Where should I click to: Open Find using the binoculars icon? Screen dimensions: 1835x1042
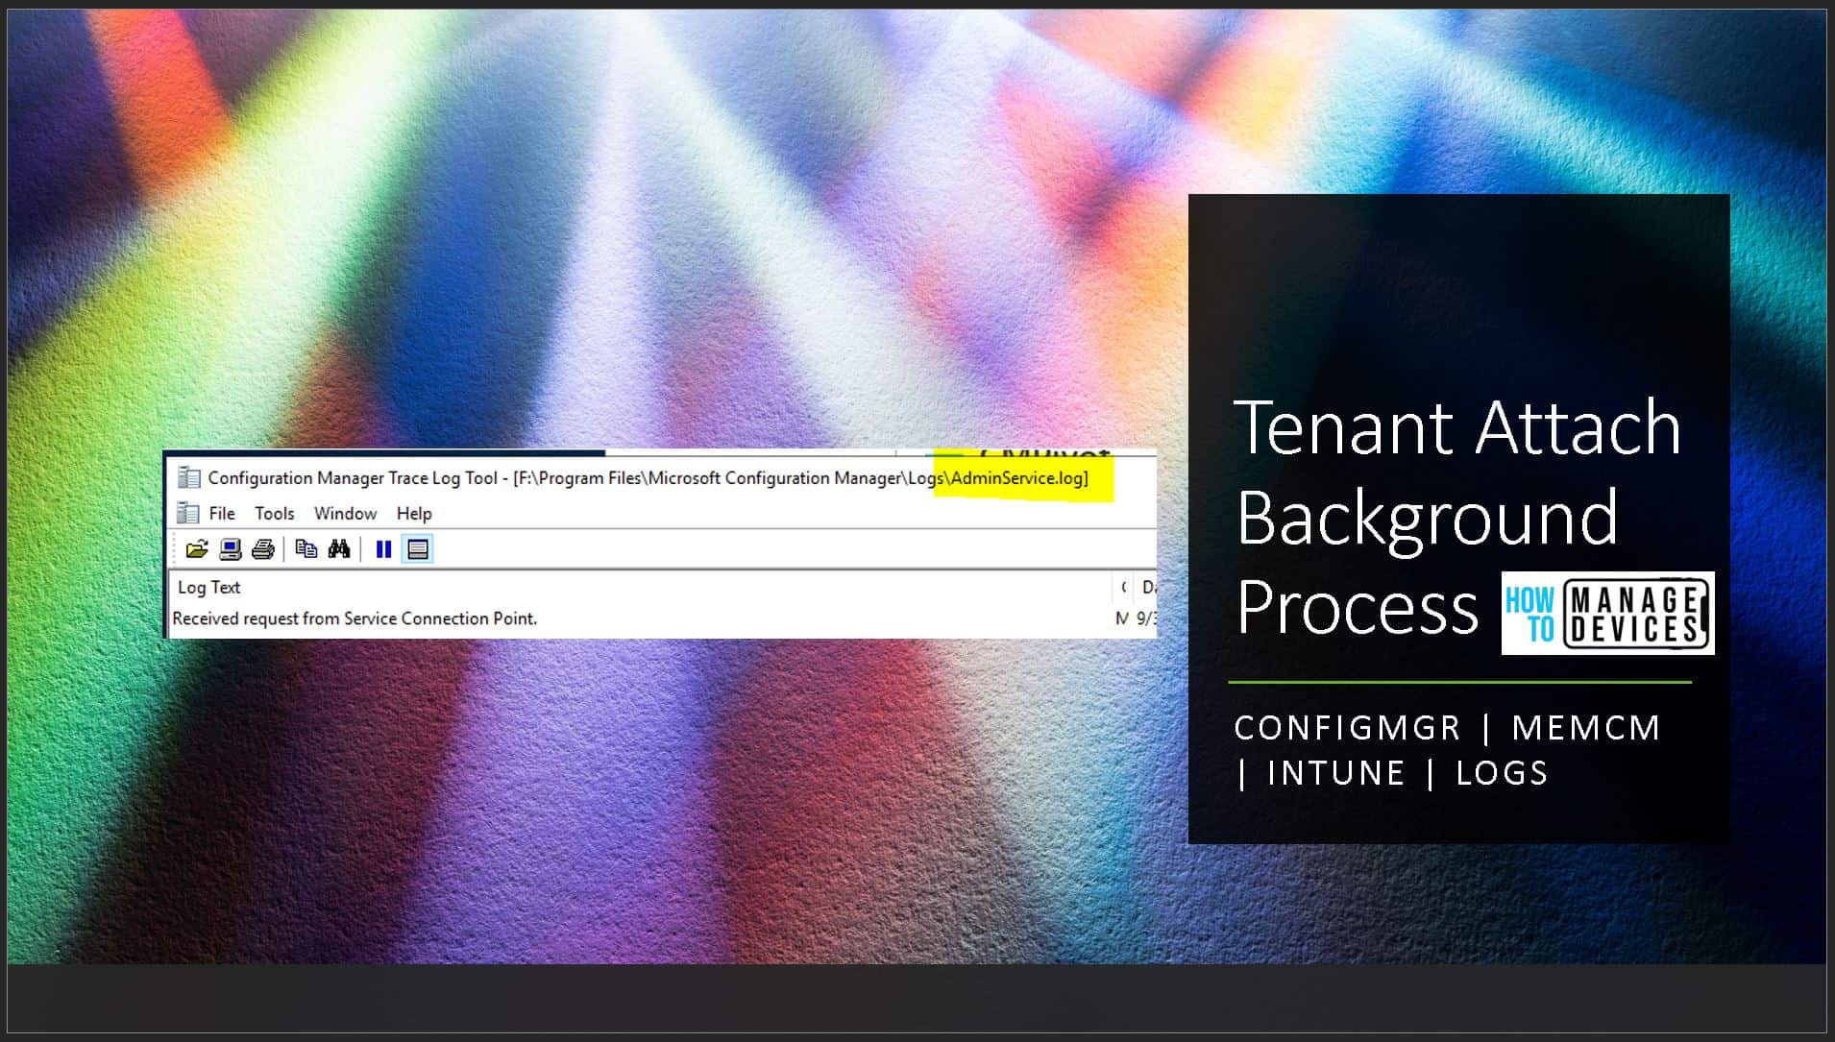(x=339, y=549)
